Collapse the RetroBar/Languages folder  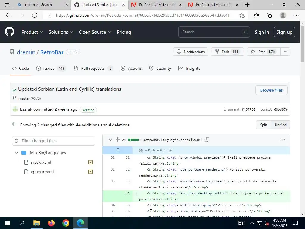point(17,153)
